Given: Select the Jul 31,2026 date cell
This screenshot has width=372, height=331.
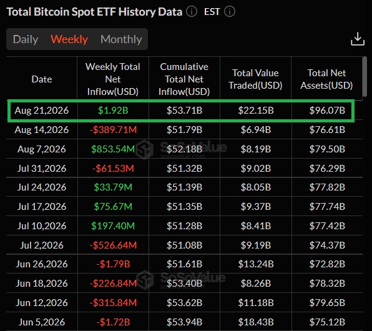Looking at the screenshot, I should coord(42,169).
